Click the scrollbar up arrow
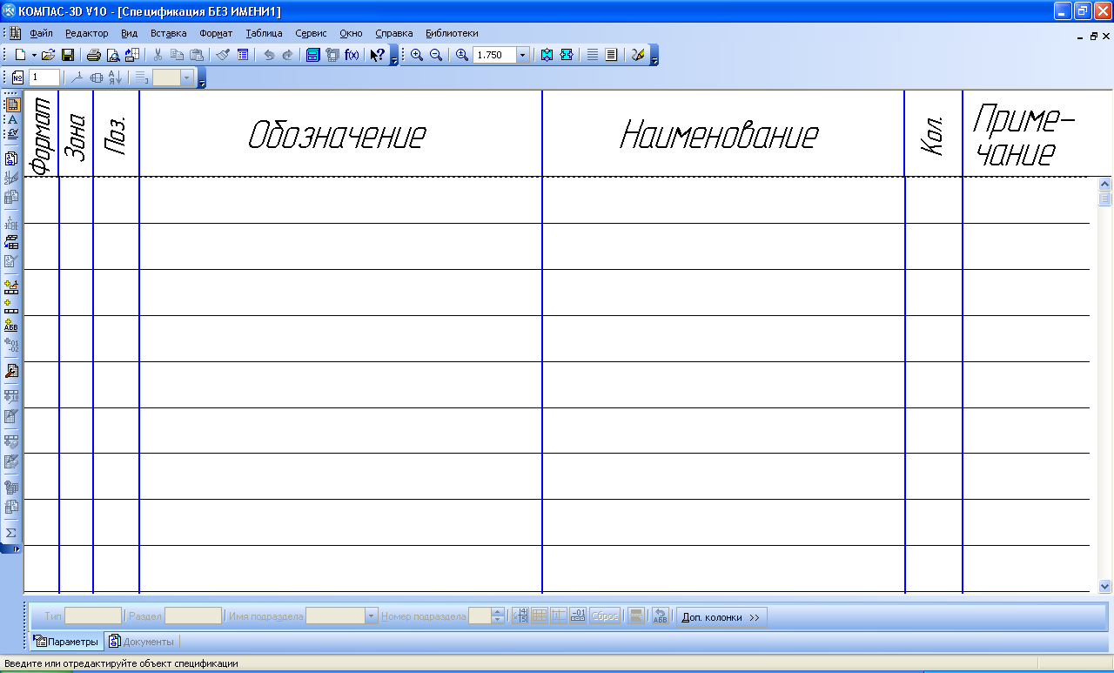The height and width of the screenshot is (673, 1114). tap(1105, 185)
